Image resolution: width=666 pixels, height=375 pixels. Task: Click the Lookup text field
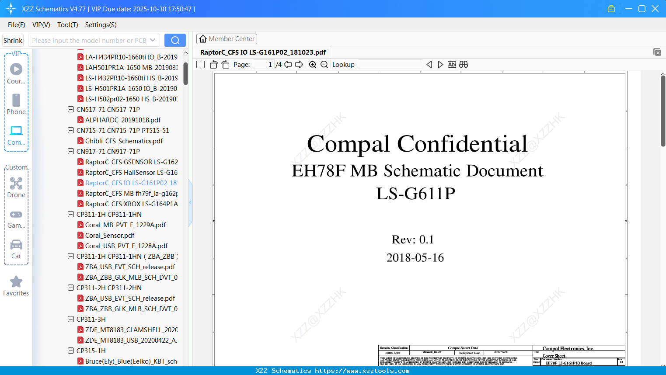click(390, 64)
